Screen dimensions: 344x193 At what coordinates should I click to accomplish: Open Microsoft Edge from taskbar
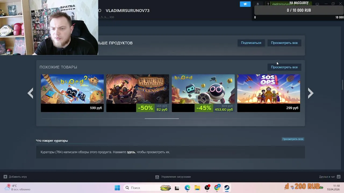click(x=187, y=188)
